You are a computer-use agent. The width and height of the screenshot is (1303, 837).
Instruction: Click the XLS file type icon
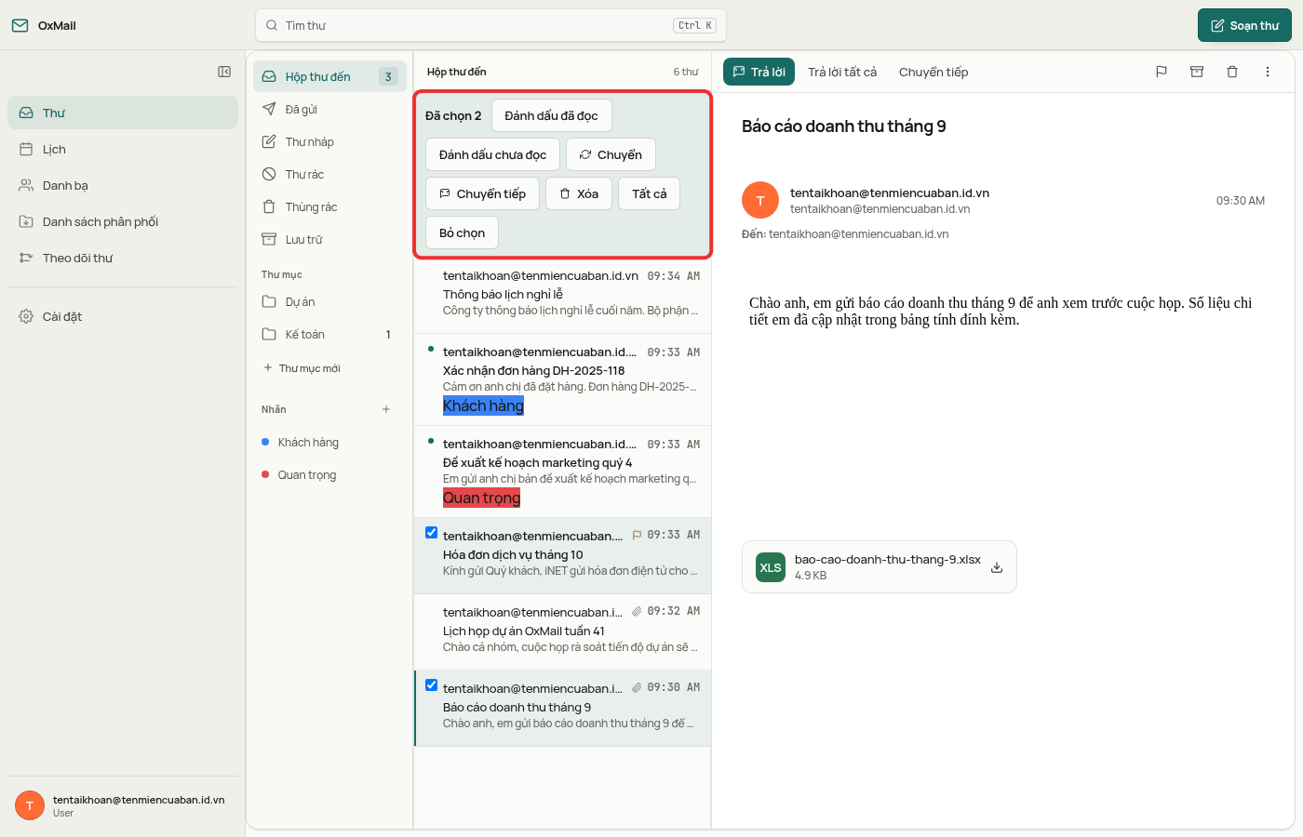(x=771, y=567)
